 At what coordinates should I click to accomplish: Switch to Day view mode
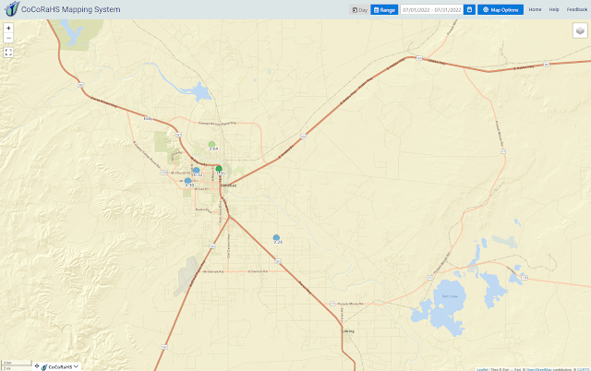click(359, 10)
